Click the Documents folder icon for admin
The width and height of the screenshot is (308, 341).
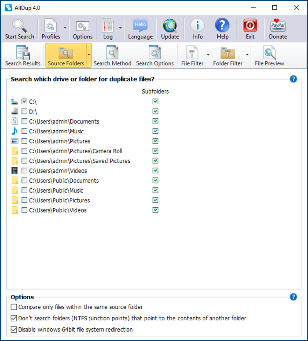point(15,121)
